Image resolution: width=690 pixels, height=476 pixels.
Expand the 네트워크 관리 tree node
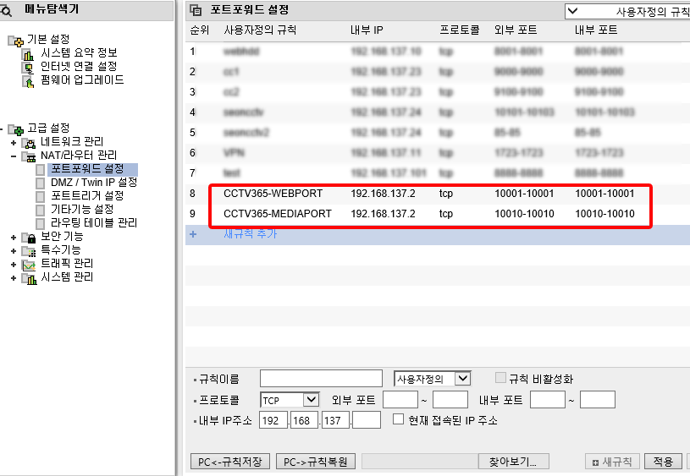click(14, 142)
